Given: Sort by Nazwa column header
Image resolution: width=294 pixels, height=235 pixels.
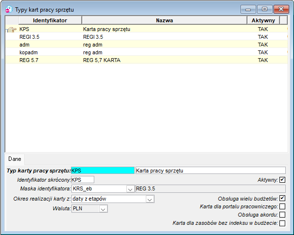Looking at the screenshot, I should 164,20.
